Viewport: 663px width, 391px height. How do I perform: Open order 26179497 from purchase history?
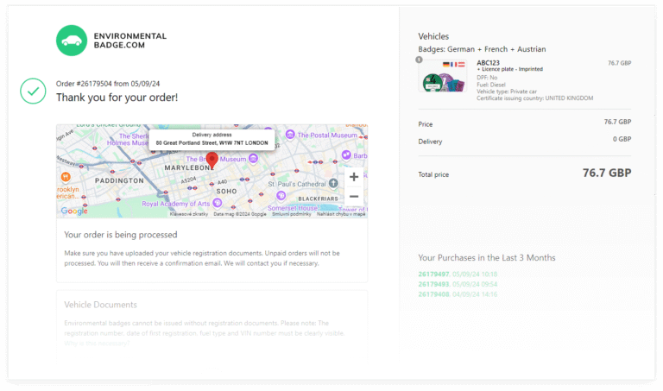click(x=433, y=274)
